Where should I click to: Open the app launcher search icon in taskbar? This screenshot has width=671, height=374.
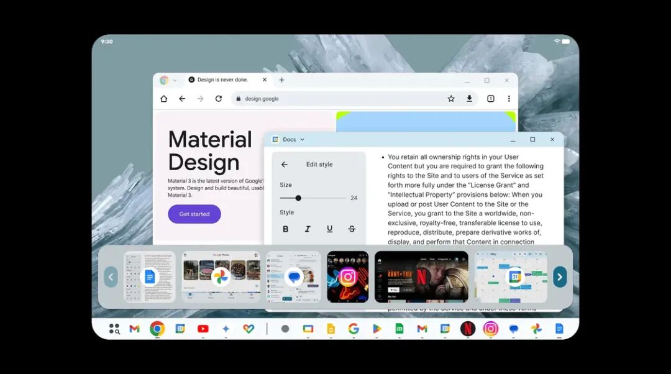pos(114,329)
